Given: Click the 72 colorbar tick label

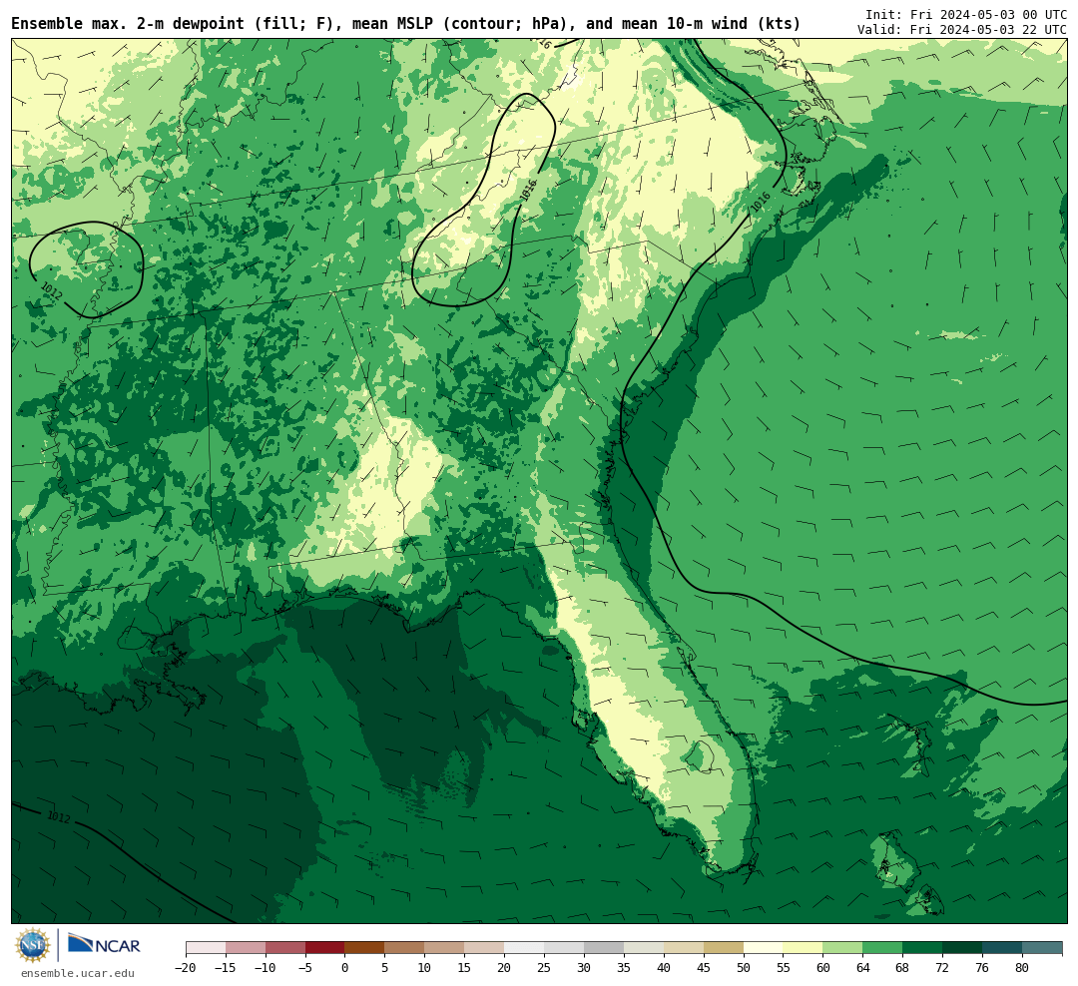Looking at the screenshot, I should 943,967.
